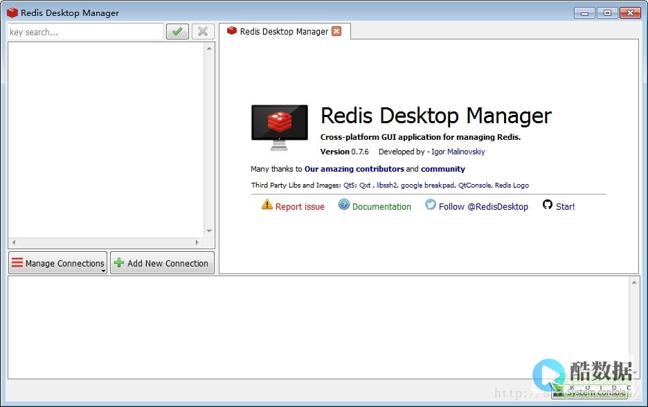Toggle the System console button

click(x=589, y=392)
